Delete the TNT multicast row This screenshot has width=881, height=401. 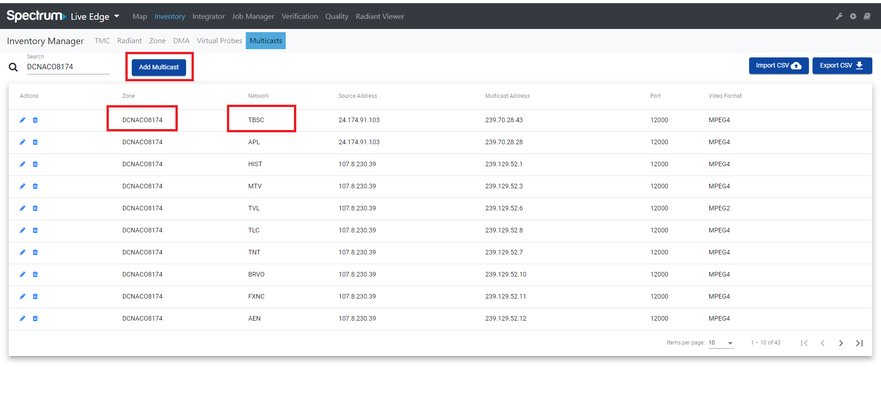[35, 252]
